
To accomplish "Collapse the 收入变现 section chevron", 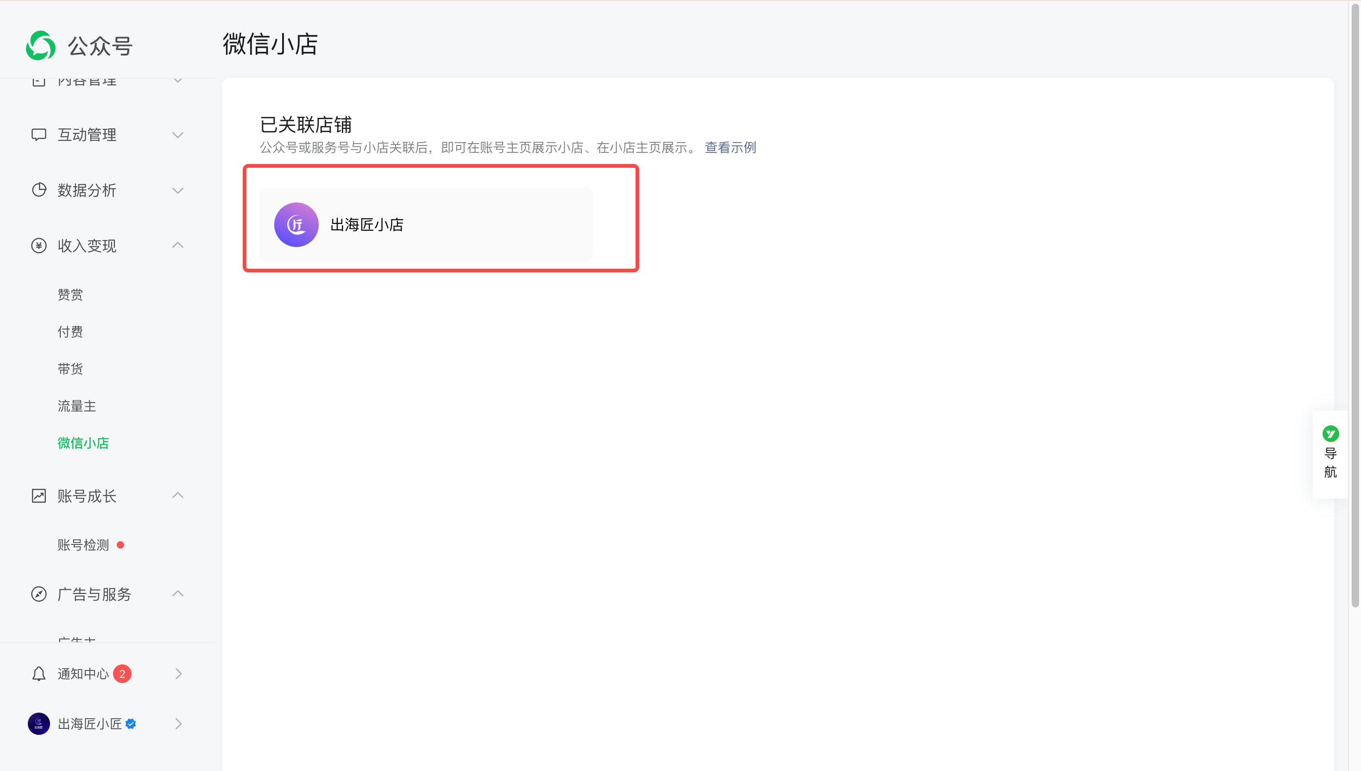I will click(178, 245).
